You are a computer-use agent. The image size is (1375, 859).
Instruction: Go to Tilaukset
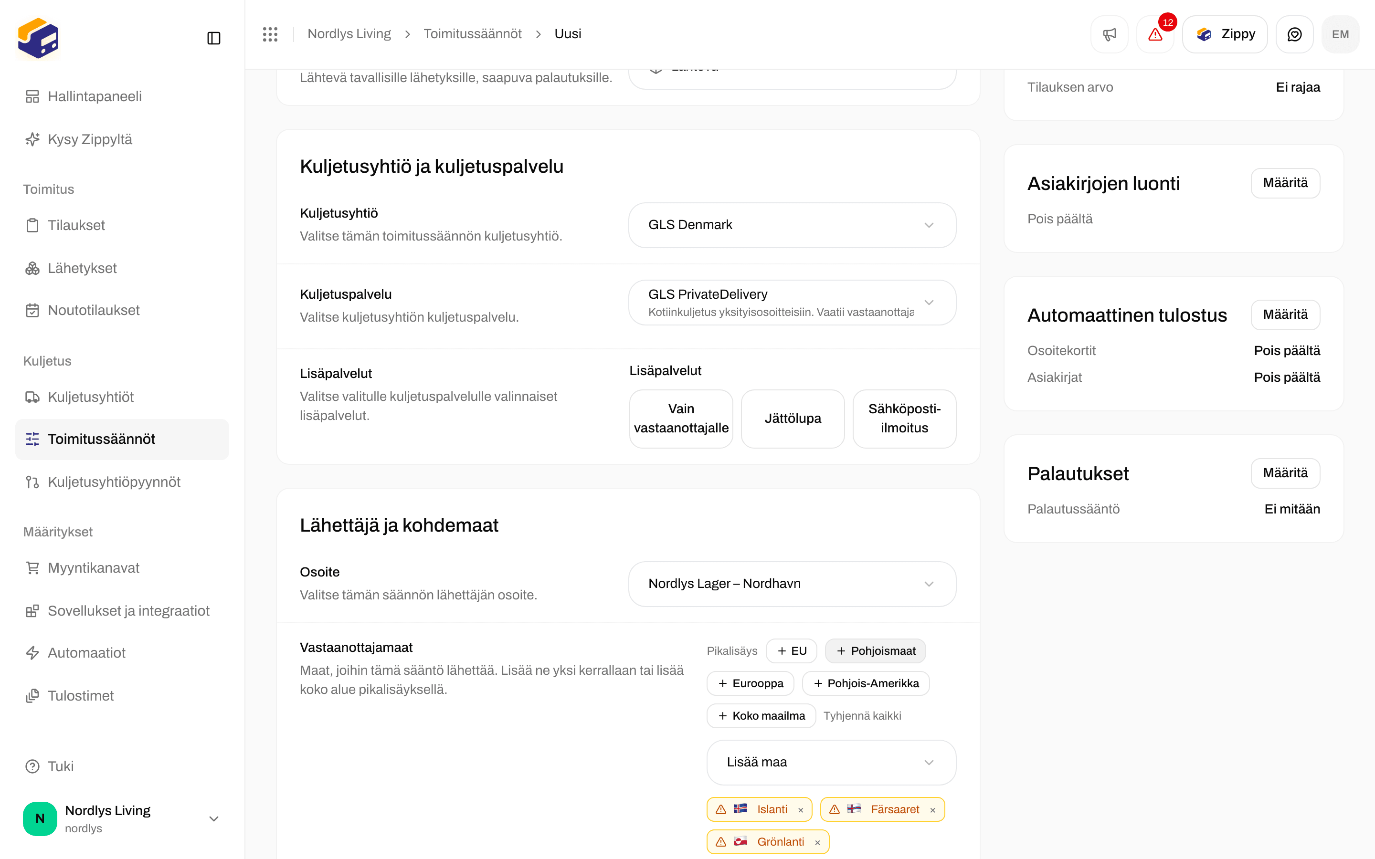point(122,225)
